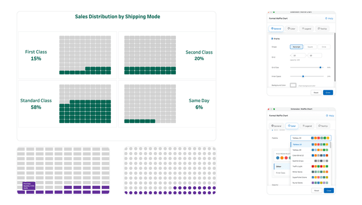This screenshot has width=362, height=205.
Task: Open the Palette dropdown showing Tableau 10
Action: pyautogui.click(x=311, y=138)
